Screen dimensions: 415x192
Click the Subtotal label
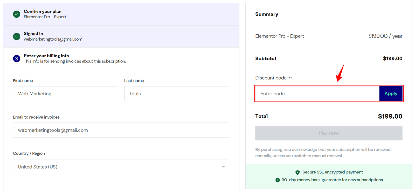pyautogui.click(x=266, y=59)
